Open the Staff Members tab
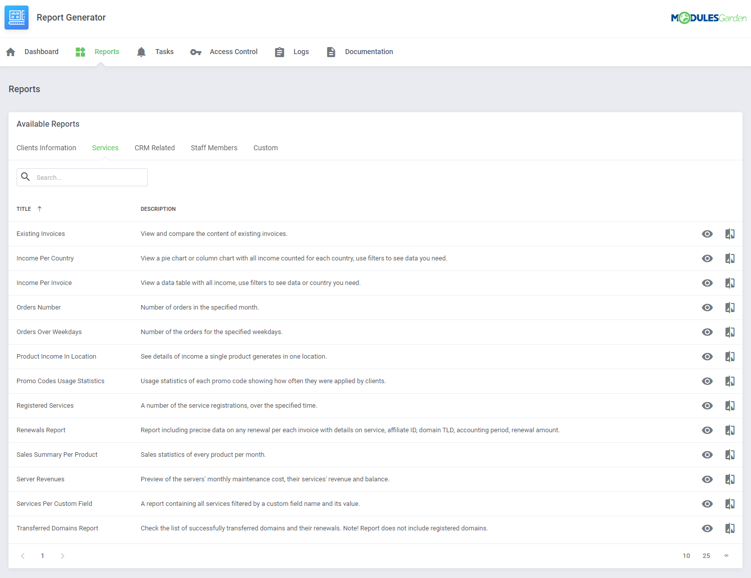751x578 pixels. point(214,147)
